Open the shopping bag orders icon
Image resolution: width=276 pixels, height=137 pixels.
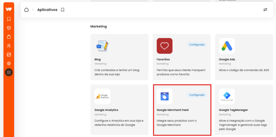click(9, 37)
